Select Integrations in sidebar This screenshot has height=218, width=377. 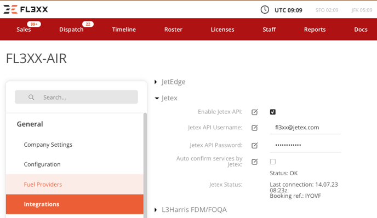75,204
